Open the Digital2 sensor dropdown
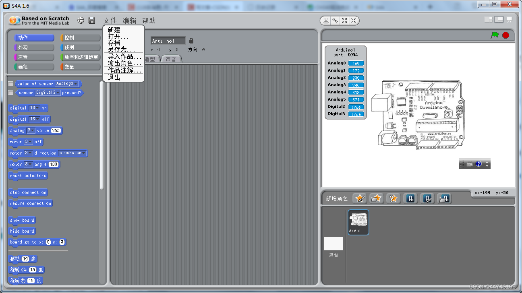 pyautogui.click(x=48, y=93)
